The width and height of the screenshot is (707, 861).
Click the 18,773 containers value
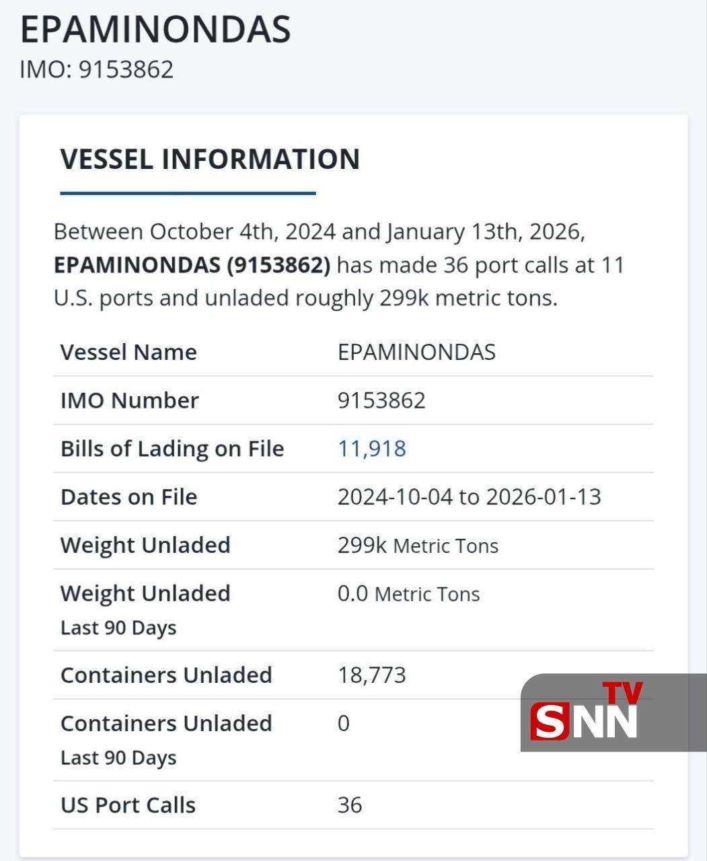[371, 675]
